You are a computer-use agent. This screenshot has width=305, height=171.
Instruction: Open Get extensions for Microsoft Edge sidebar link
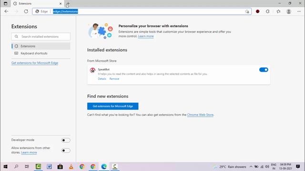[35, 63]
